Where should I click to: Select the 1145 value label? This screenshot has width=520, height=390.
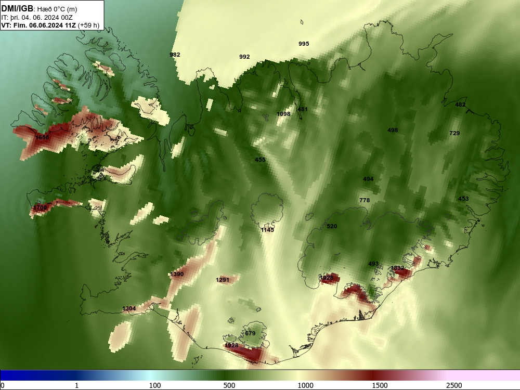click(x=267, y=230)
